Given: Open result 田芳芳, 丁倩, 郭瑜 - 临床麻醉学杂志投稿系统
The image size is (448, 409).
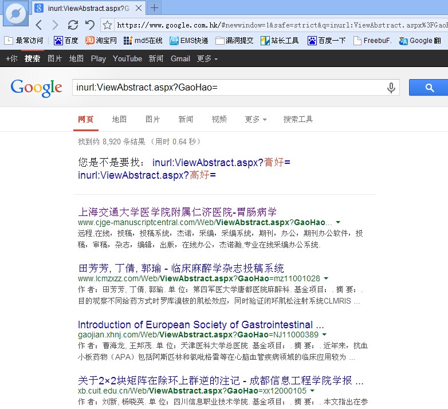Looking at the screenshot, I should click(x=181, y=268).
